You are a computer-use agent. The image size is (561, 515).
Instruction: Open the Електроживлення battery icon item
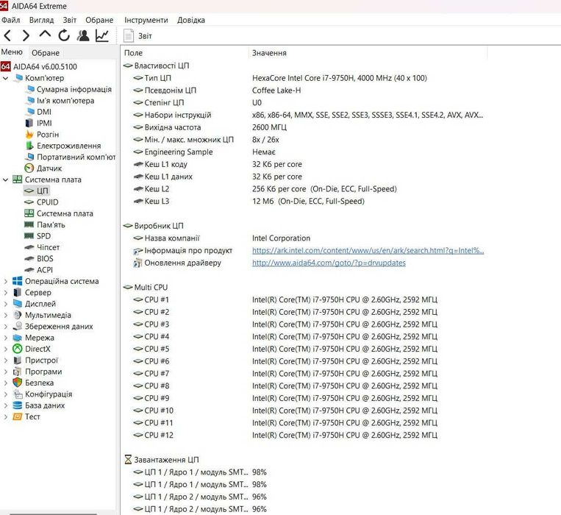point(29,146)
